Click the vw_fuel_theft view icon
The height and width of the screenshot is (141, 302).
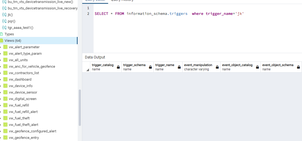click(5, 118)
